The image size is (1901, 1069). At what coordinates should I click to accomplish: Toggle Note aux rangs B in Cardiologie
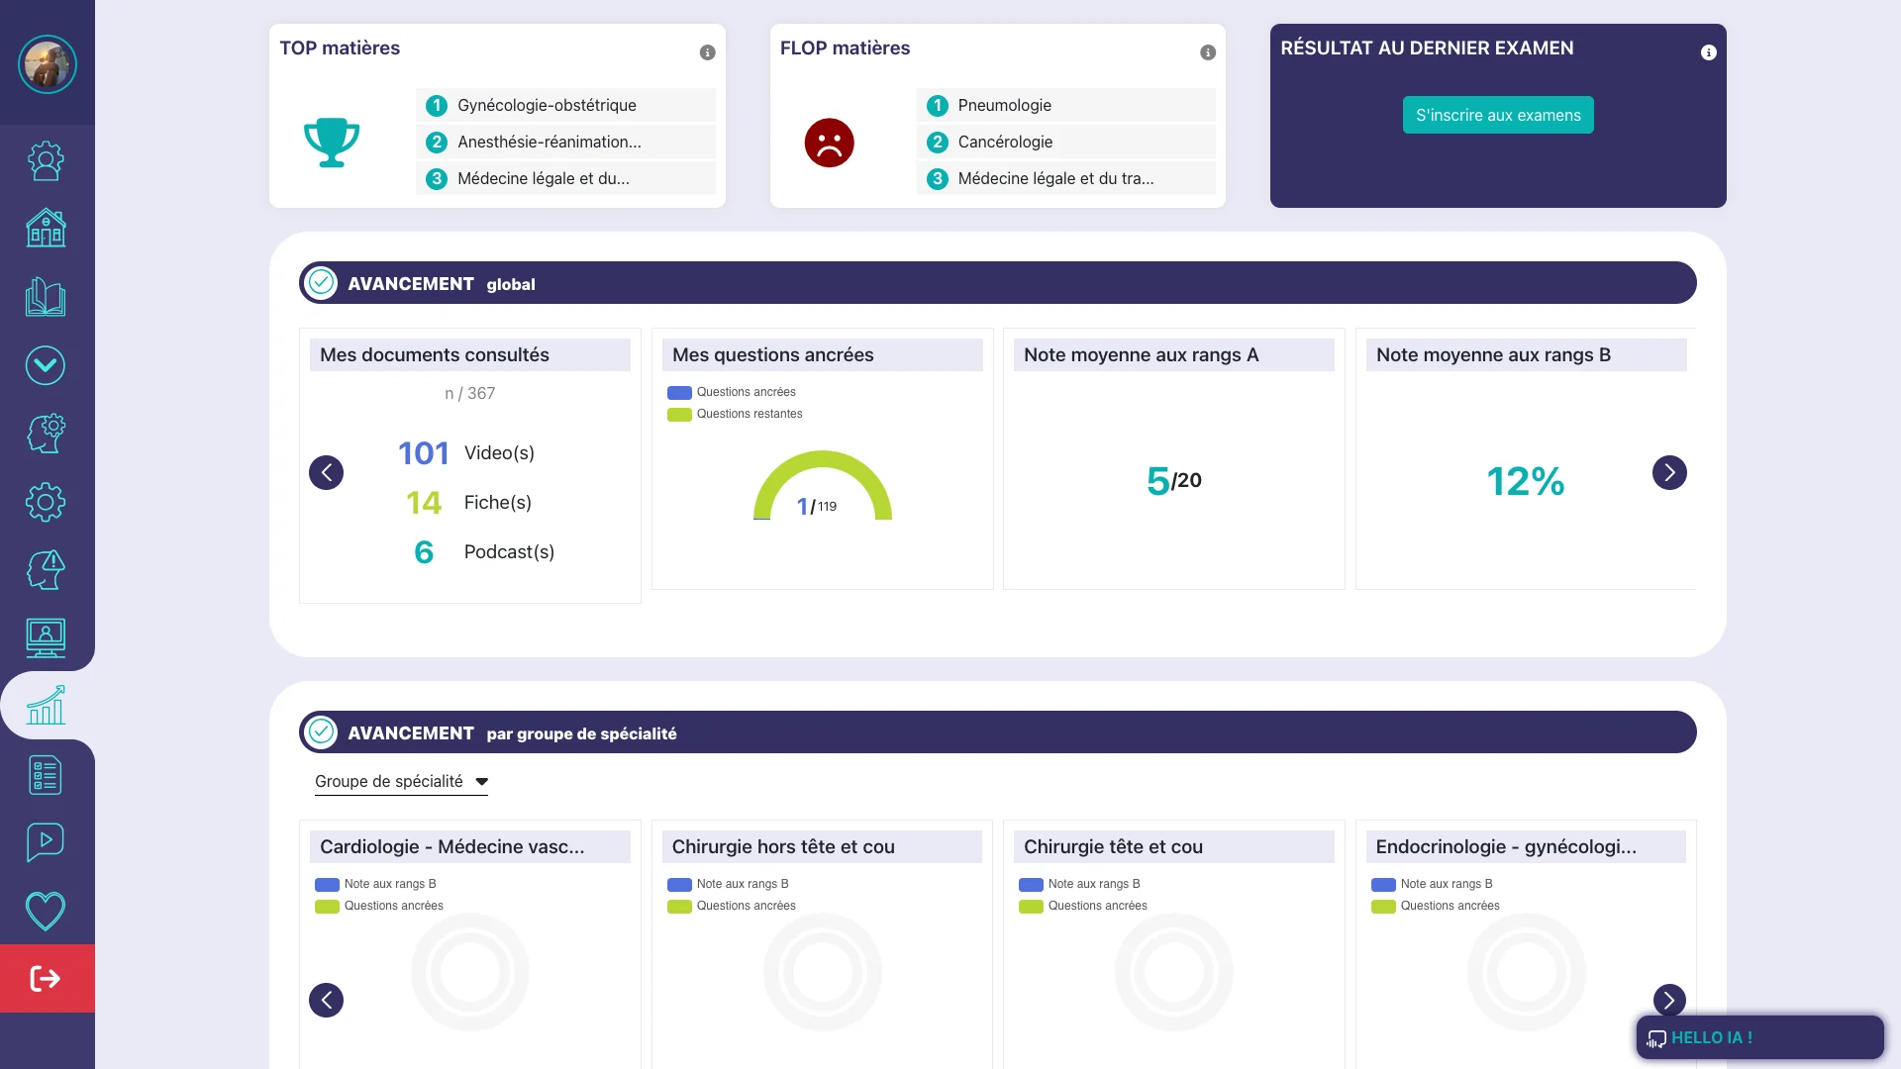pos(376,884)
